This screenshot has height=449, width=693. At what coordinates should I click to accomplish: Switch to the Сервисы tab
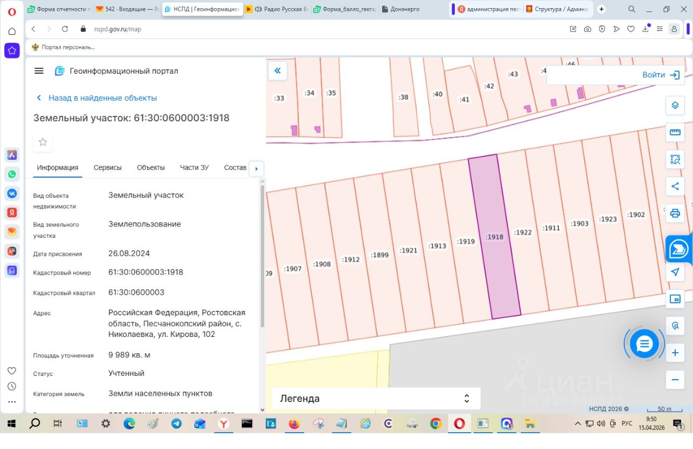108,167
